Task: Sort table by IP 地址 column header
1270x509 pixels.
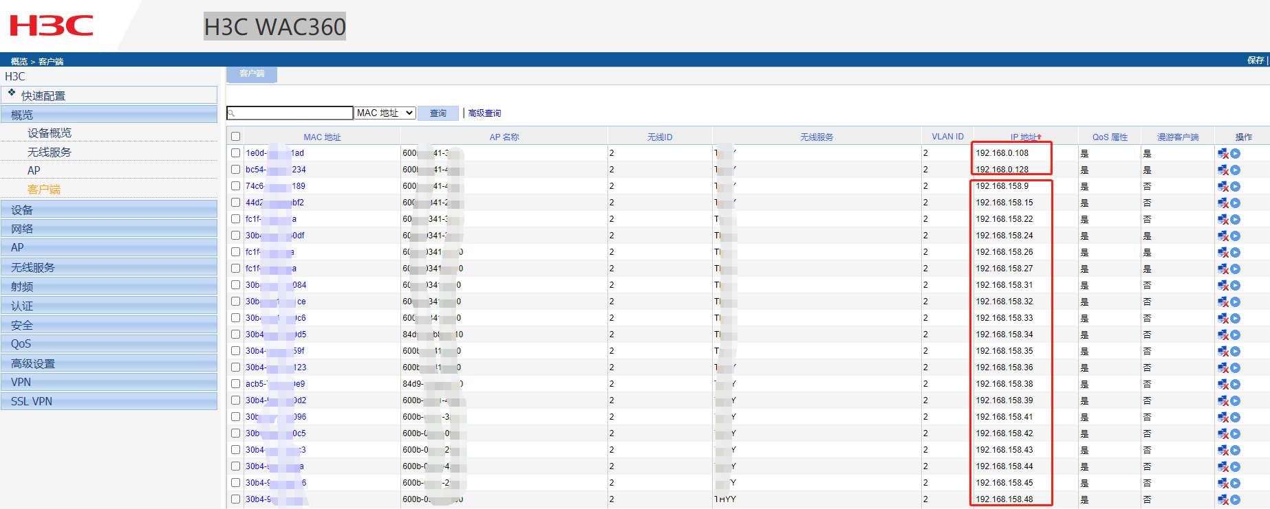Action: point(1025,137)
